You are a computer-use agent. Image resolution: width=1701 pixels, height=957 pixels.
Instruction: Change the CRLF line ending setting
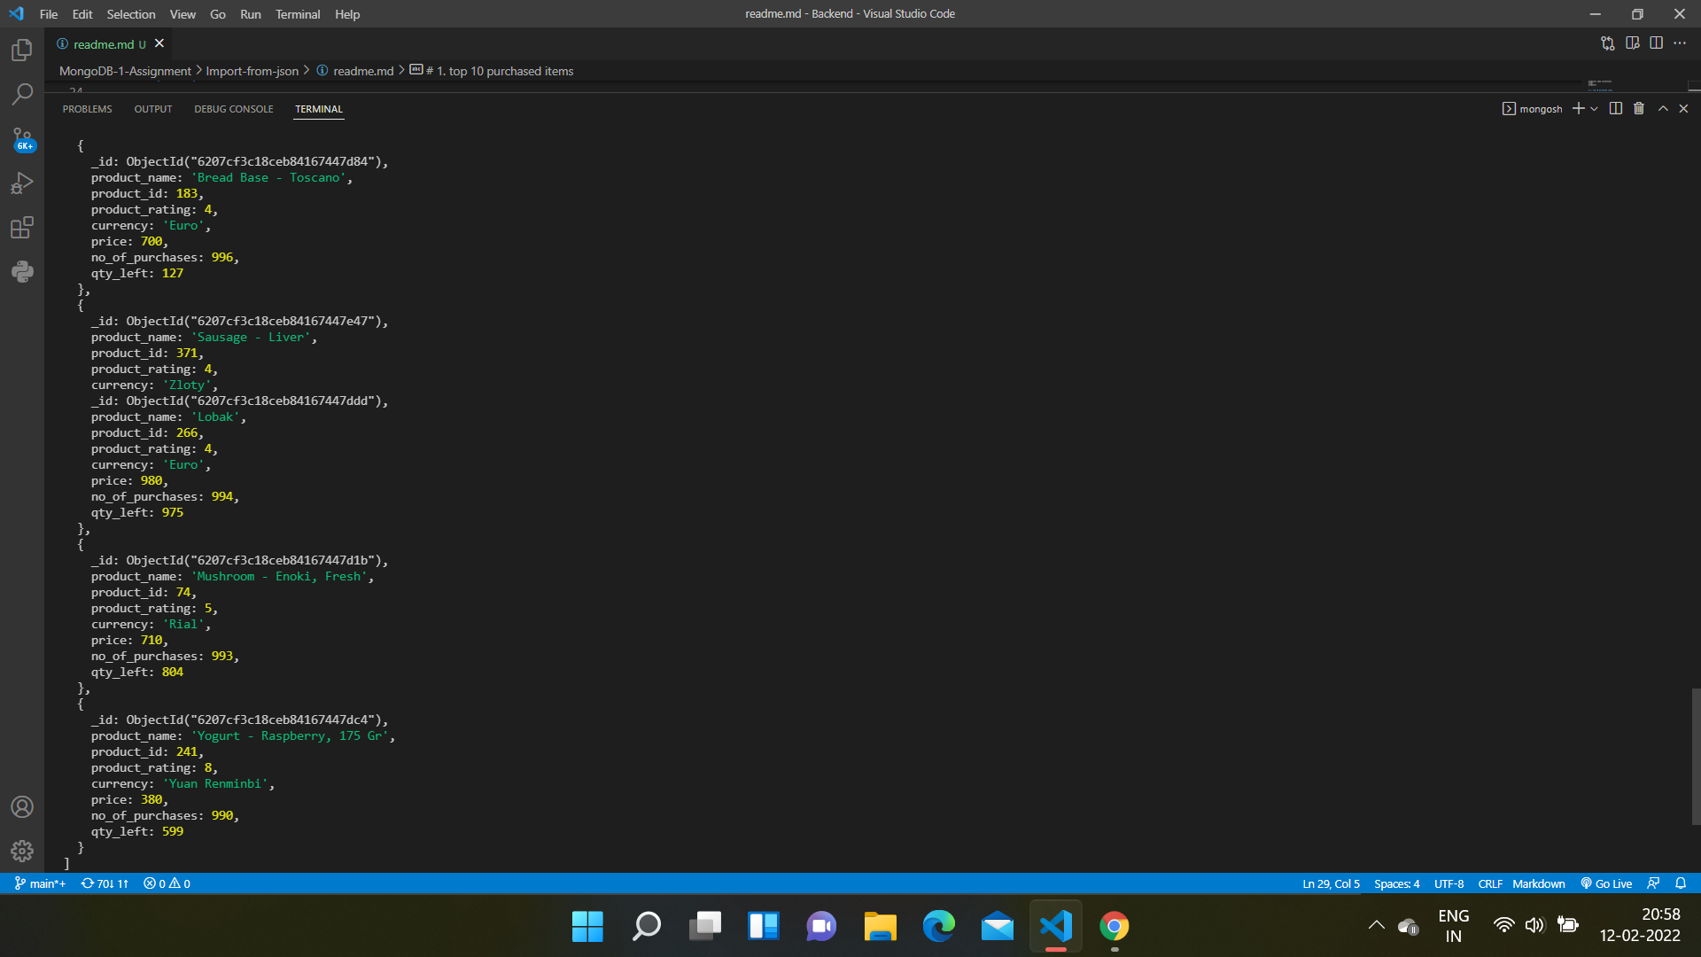coord(1489,883)
